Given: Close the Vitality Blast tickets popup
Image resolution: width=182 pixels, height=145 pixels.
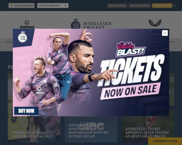Looking at the screenshot, I should coord(165,33).
